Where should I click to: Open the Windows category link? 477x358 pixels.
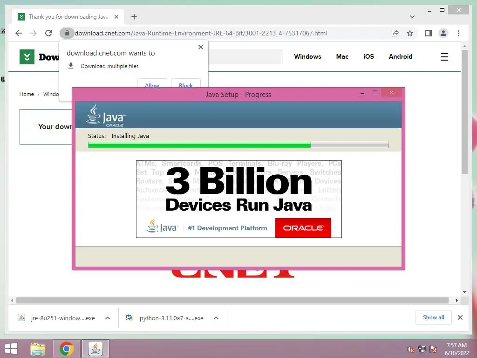307,56
